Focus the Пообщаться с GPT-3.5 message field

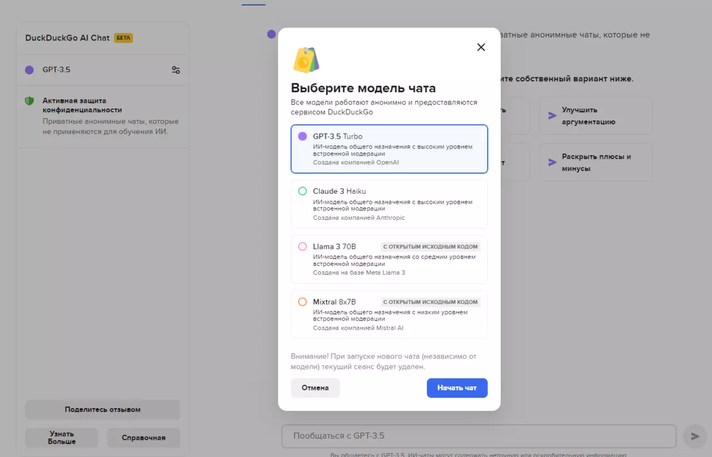pos(479,436)
